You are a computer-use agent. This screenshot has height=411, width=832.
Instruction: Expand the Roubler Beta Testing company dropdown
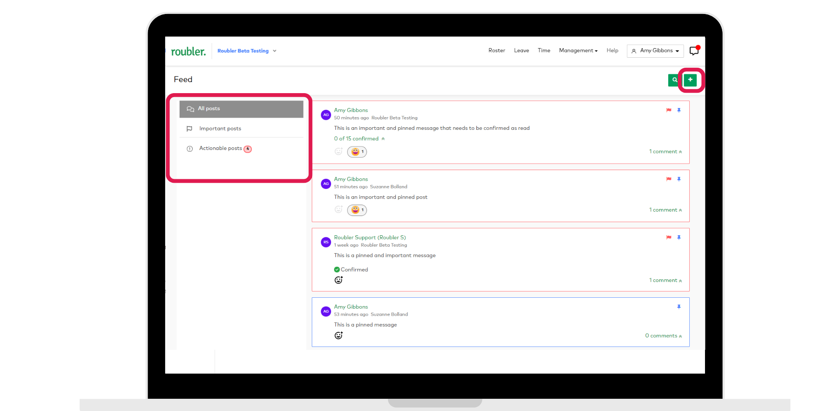(x=247, y=51)
